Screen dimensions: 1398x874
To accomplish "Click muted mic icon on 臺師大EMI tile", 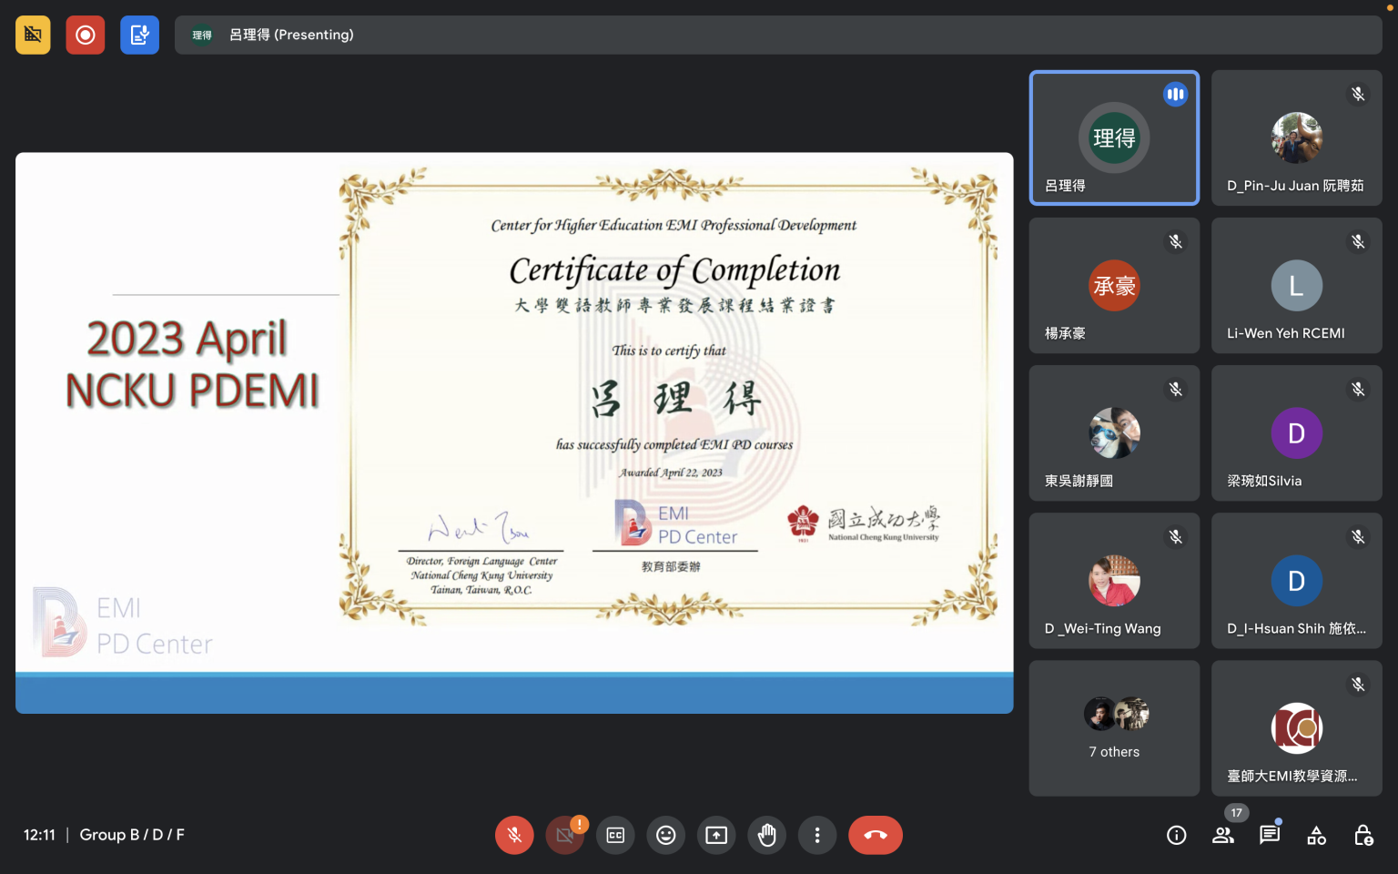I will point(1358,684).
